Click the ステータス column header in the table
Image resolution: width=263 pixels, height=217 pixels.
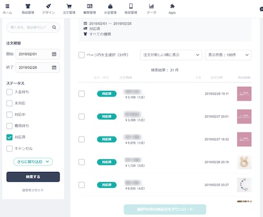tap(101, 78)
